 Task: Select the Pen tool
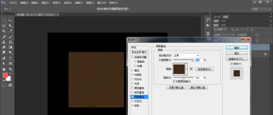(x=4, y=58)
